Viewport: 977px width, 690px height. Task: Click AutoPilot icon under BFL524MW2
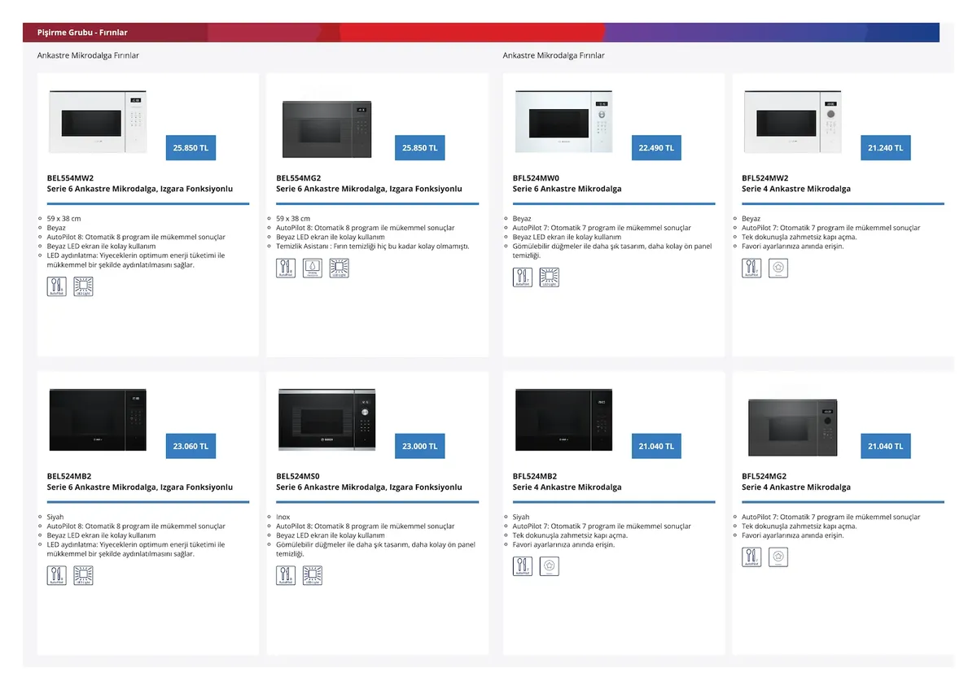751,268
